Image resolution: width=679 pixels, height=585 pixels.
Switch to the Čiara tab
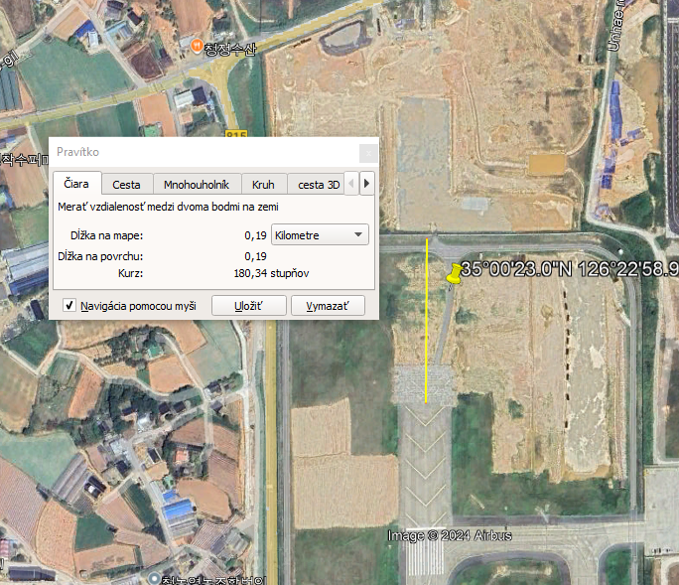[76, 184]
